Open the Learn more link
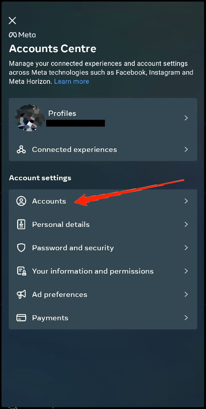Screen dimensions: 206x409 pyautogui.click(x=72, y=81)
